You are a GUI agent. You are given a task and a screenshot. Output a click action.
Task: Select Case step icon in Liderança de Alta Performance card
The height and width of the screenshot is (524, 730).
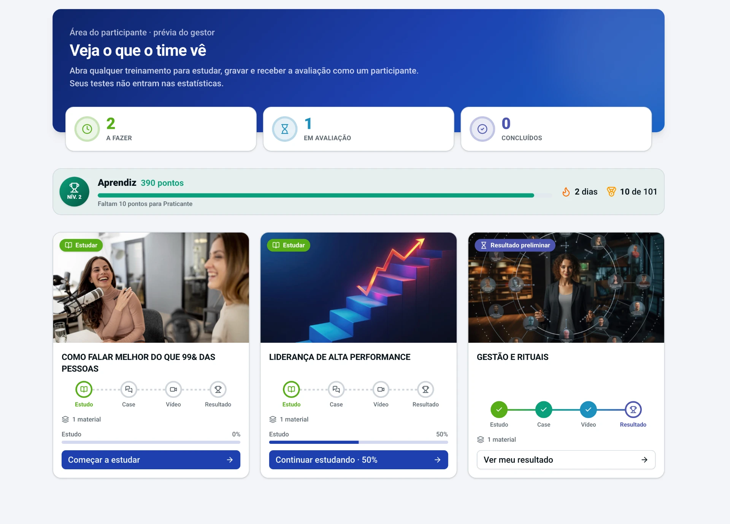click(x=336, y=389)
